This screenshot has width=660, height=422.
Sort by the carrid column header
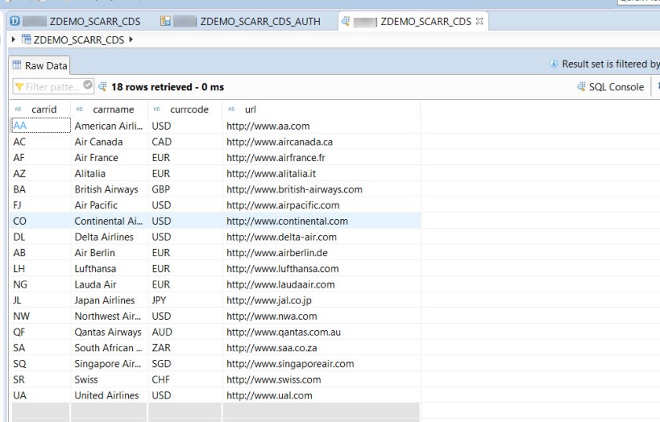(43, 109)
